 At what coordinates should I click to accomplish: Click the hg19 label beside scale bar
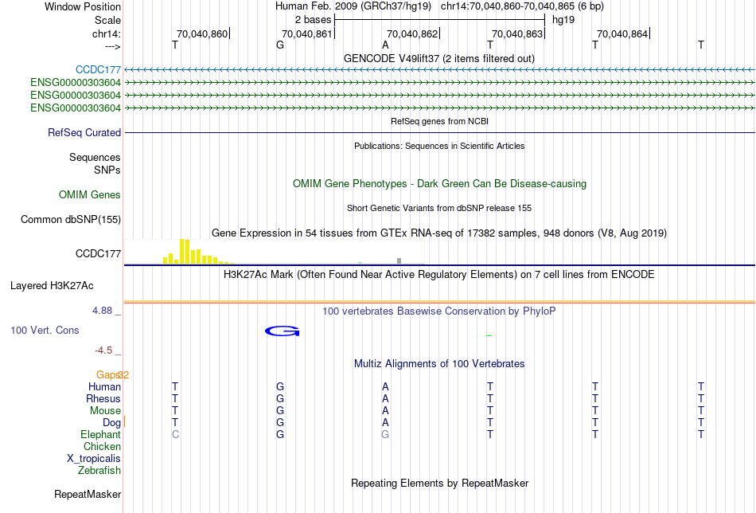[x=563, y=20]
